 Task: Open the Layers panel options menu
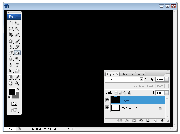167,75
